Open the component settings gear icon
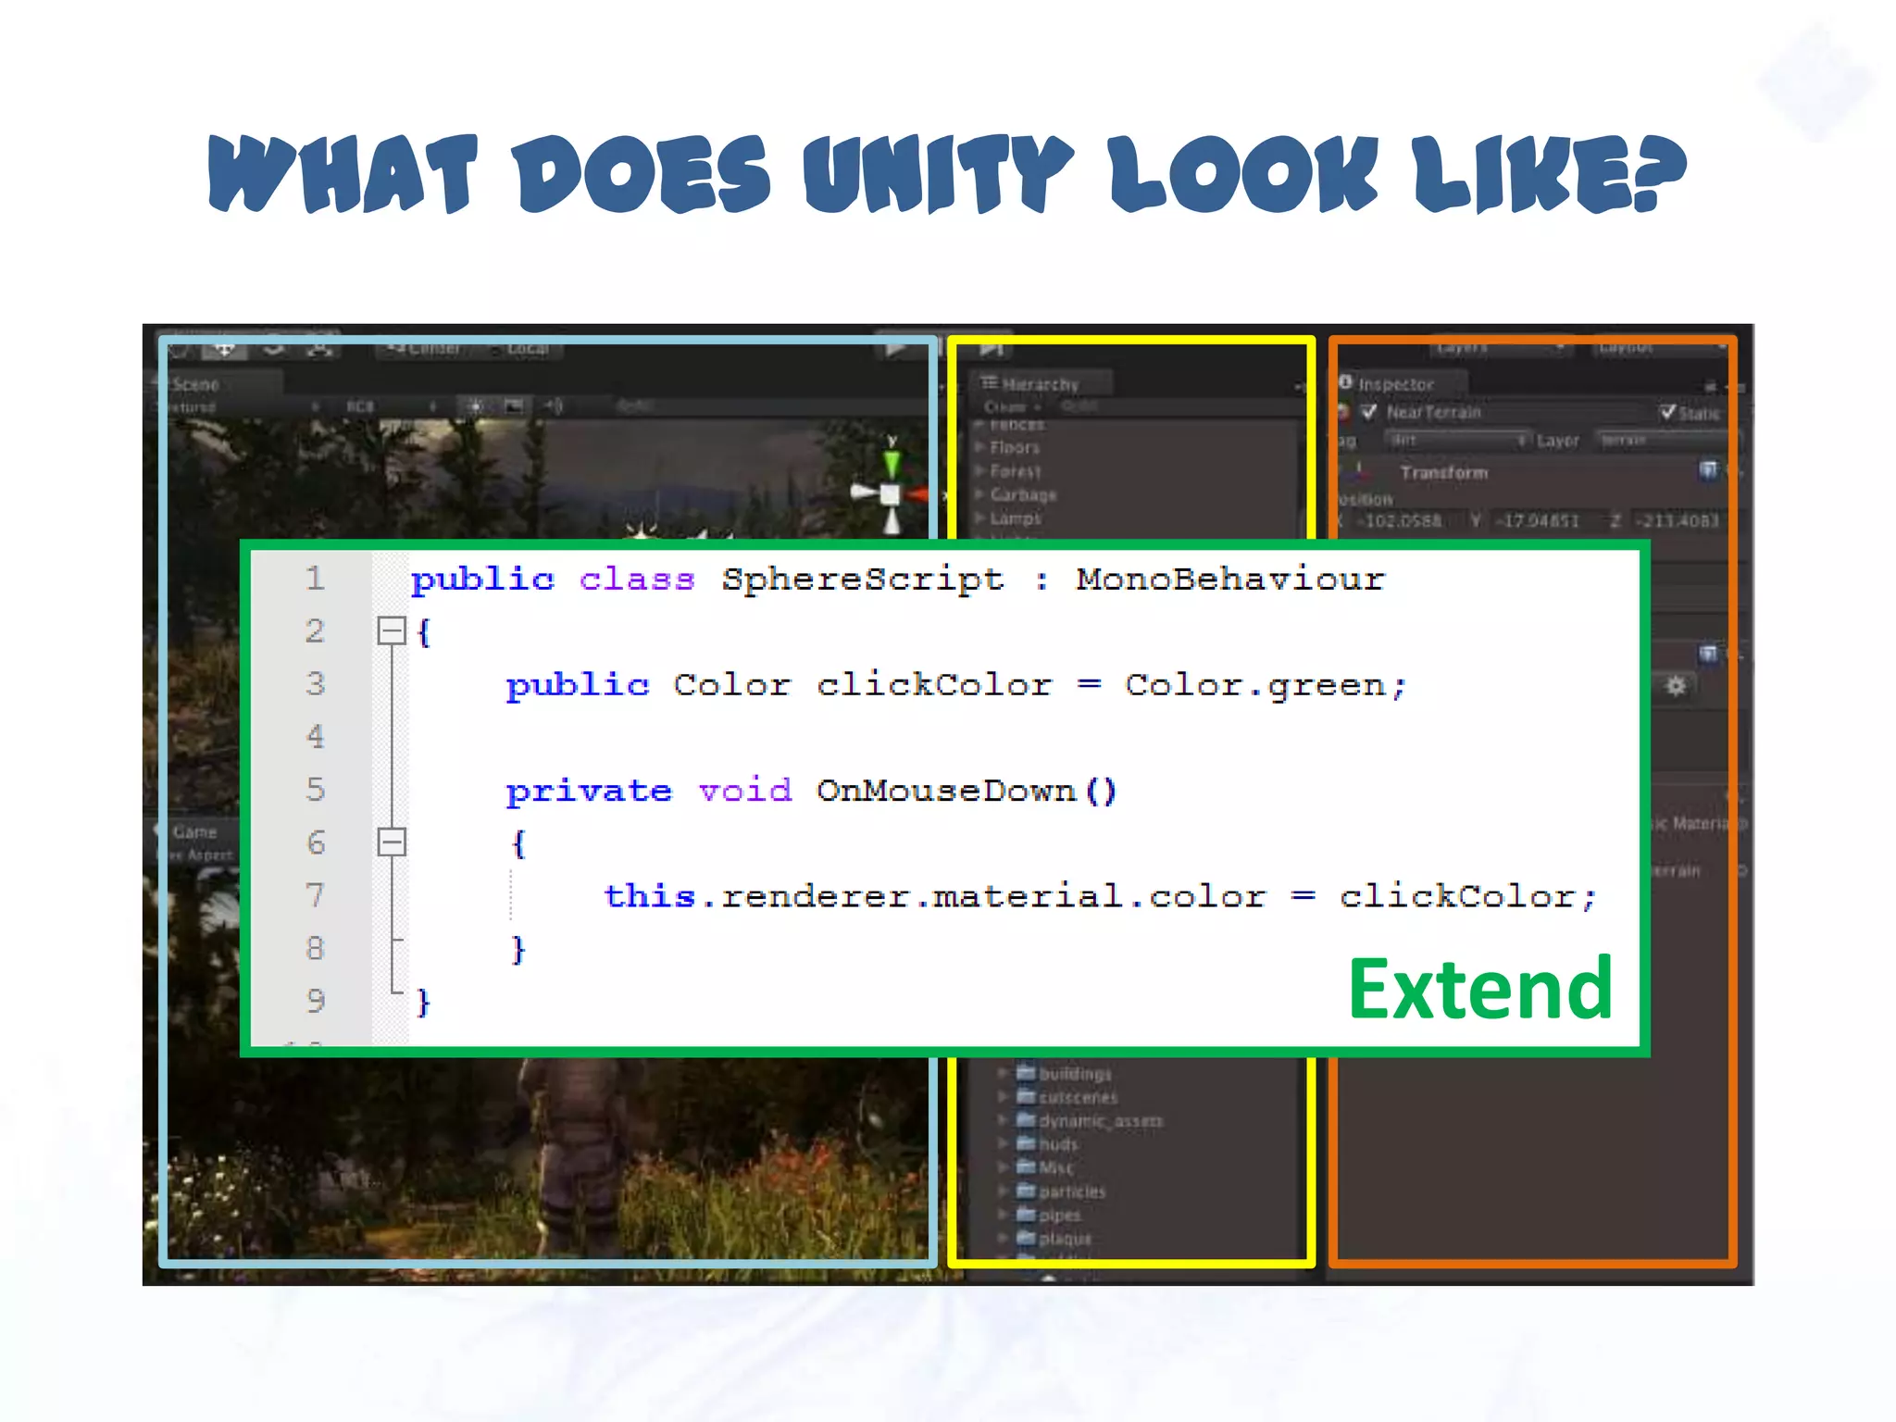 (1676, 686)
